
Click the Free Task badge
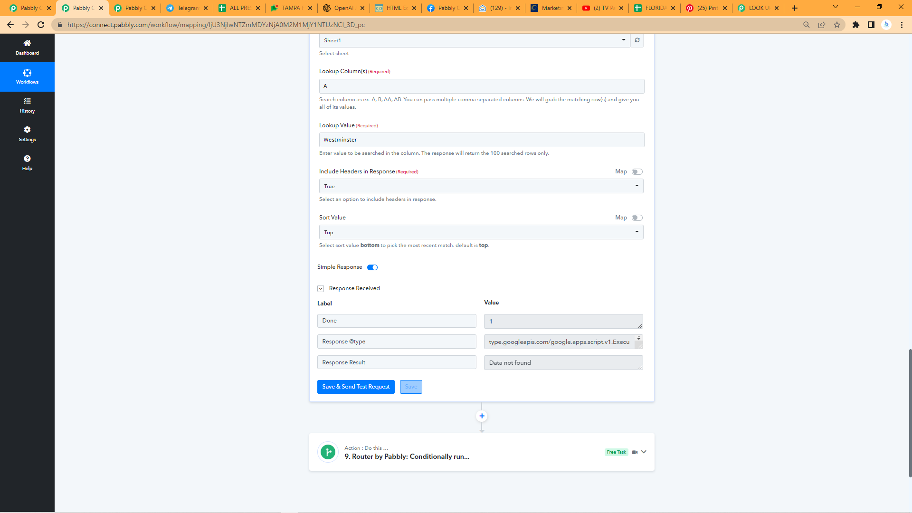click(x=617, y=452)
